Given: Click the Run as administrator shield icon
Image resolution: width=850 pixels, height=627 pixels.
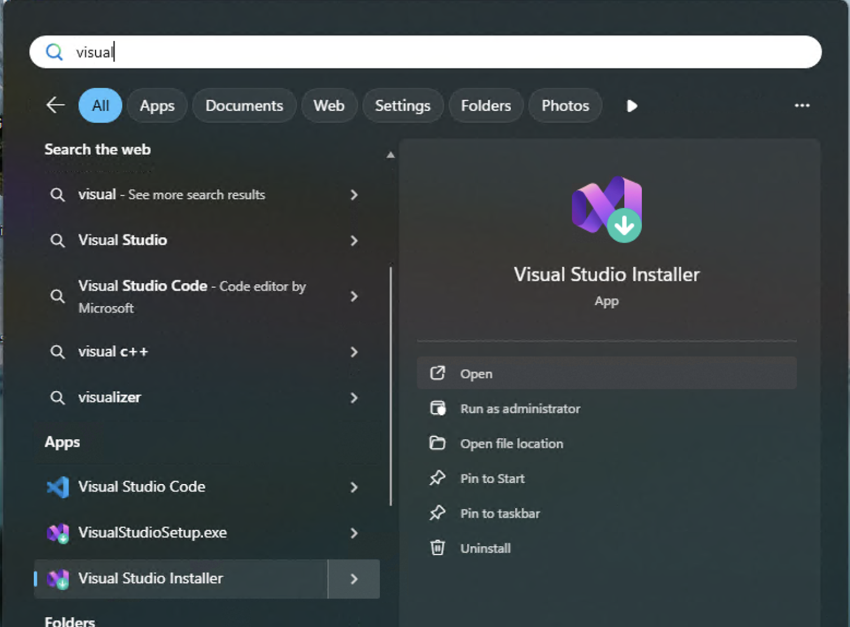Looking at the screenshot, I should click(438, 408).
